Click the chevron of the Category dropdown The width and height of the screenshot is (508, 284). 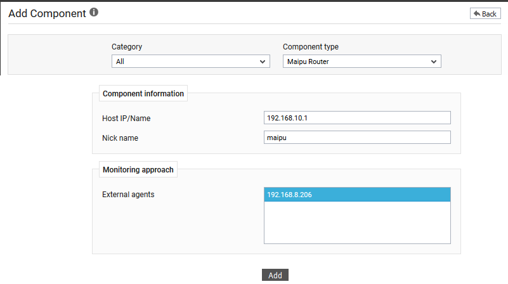pos(263,61)
